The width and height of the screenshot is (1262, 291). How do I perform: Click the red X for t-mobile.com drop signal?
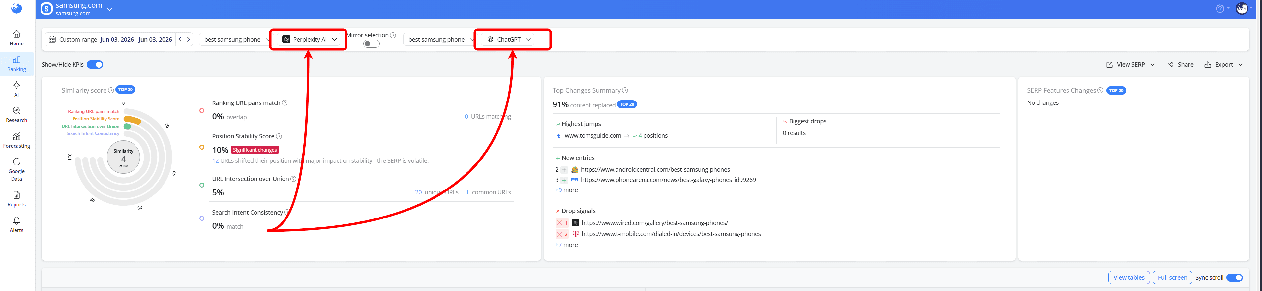(x=559, y=234)
